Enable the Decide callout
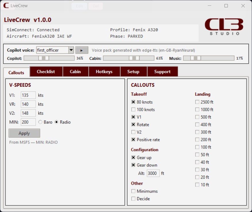 (134, 199)
